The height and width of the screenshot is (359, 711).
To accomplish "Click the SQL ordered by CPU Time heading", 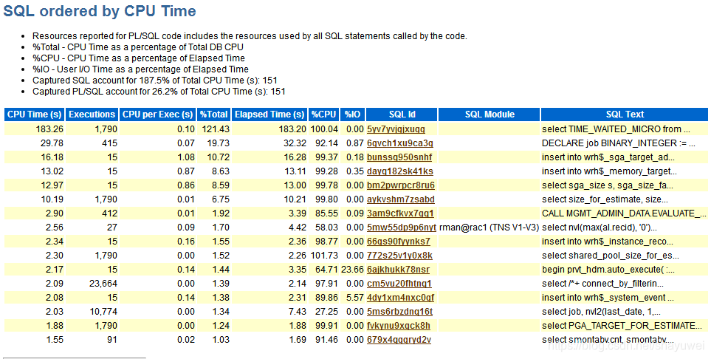I will click(x=100, y=11).
